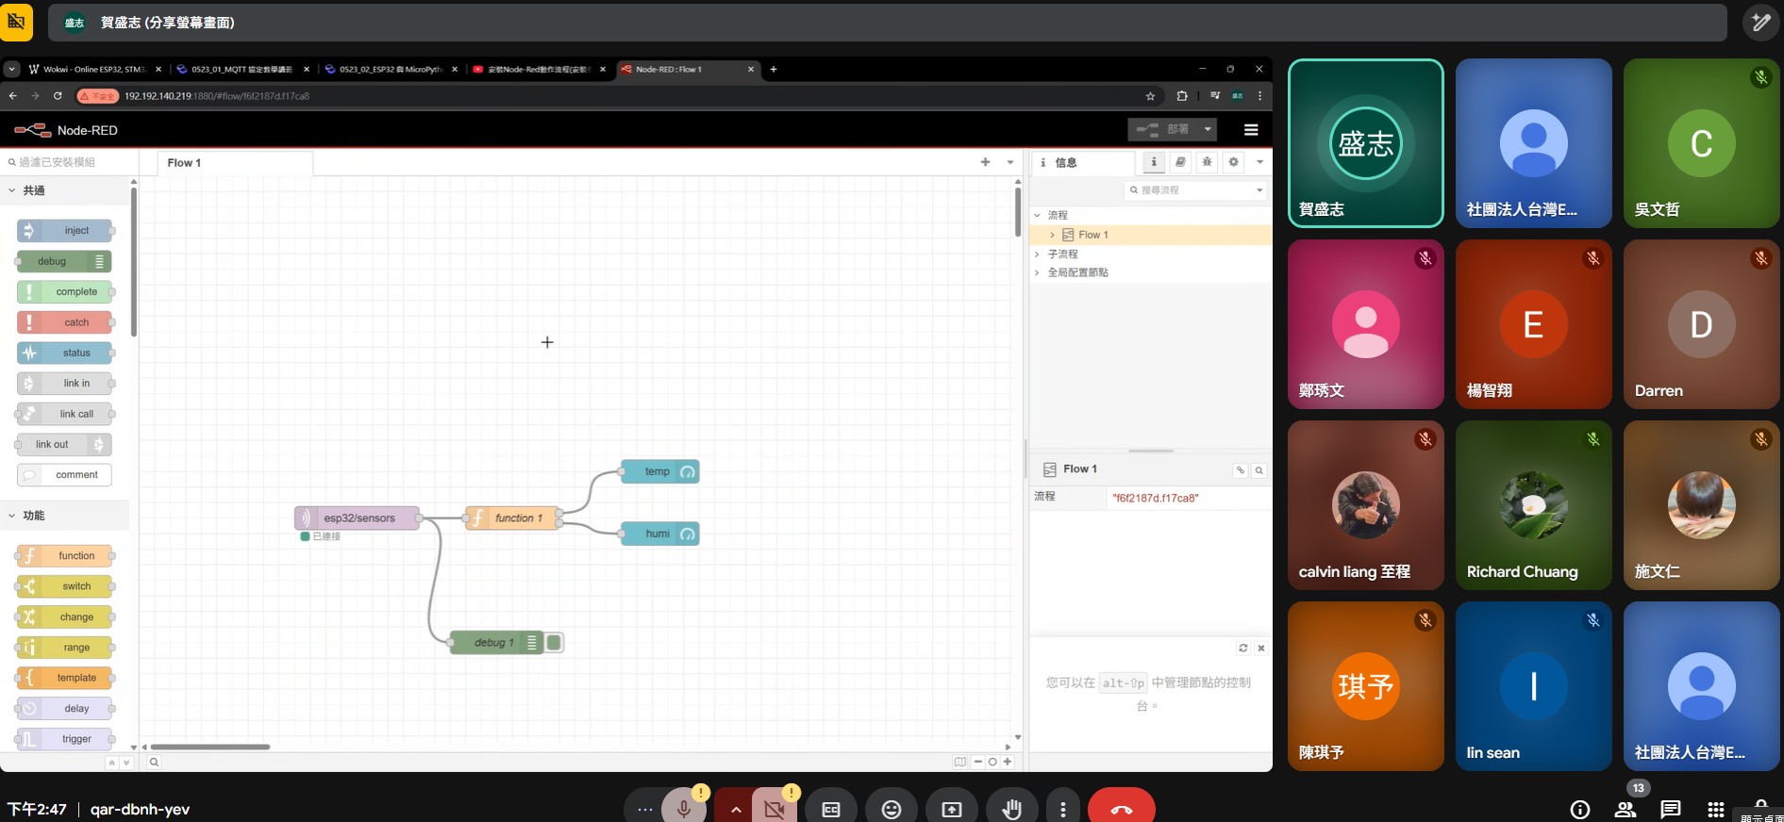Toggle the Meet camera on or off

(775, 809)
